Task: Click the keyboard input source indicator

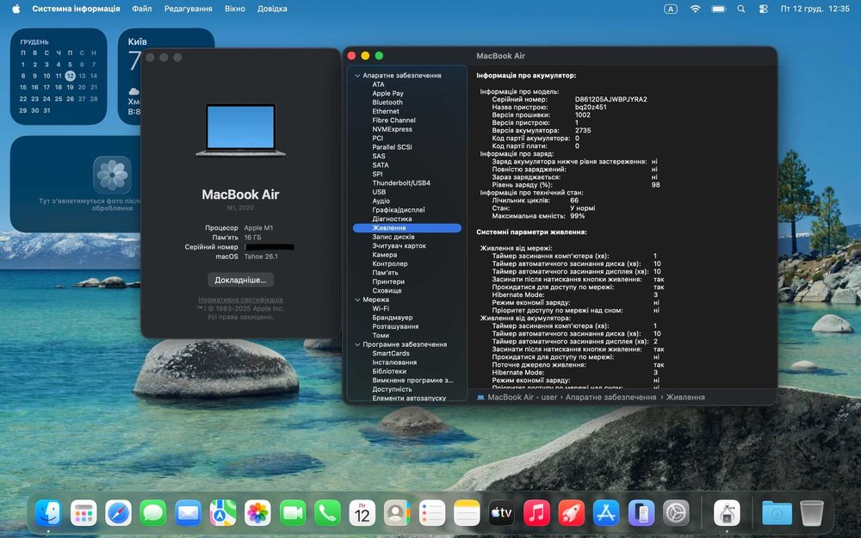Action: point(671,9)
